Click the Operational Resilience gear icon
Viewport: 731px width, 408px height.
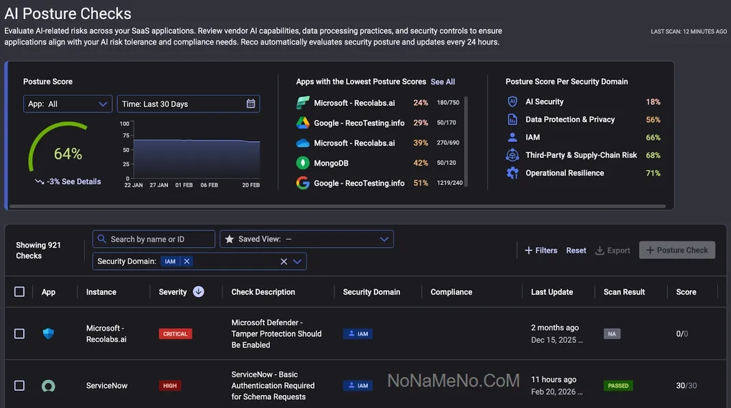click(512, 173)
